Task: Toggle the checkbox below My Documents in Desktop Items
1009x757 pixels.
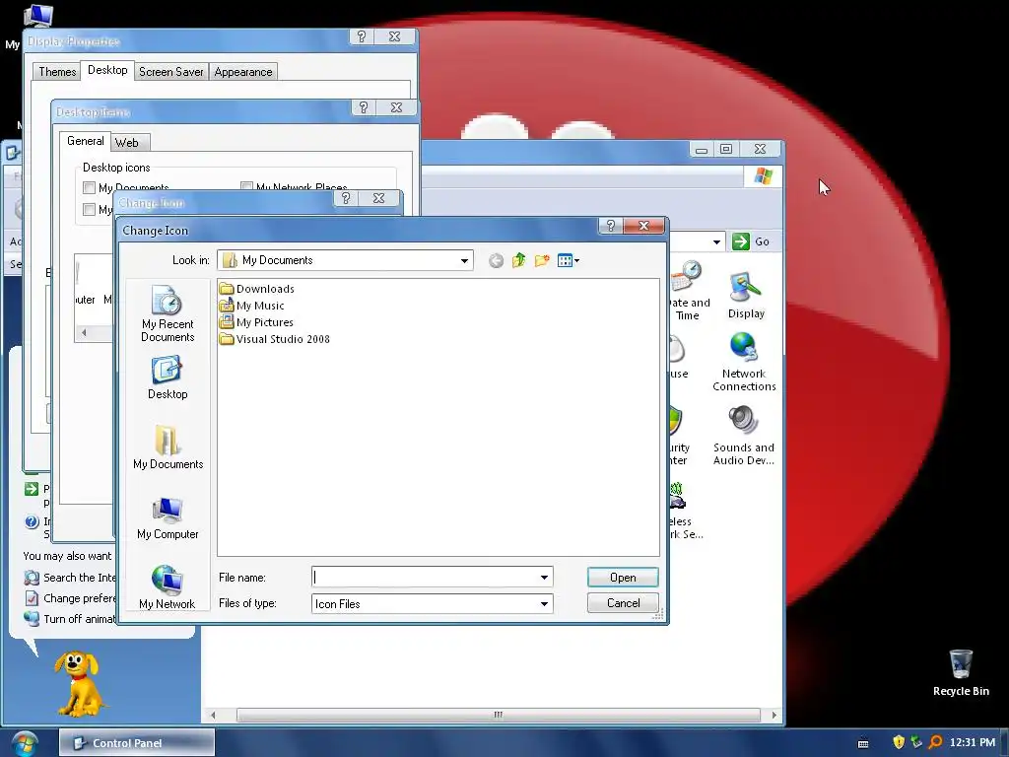Action: [89, 209]
